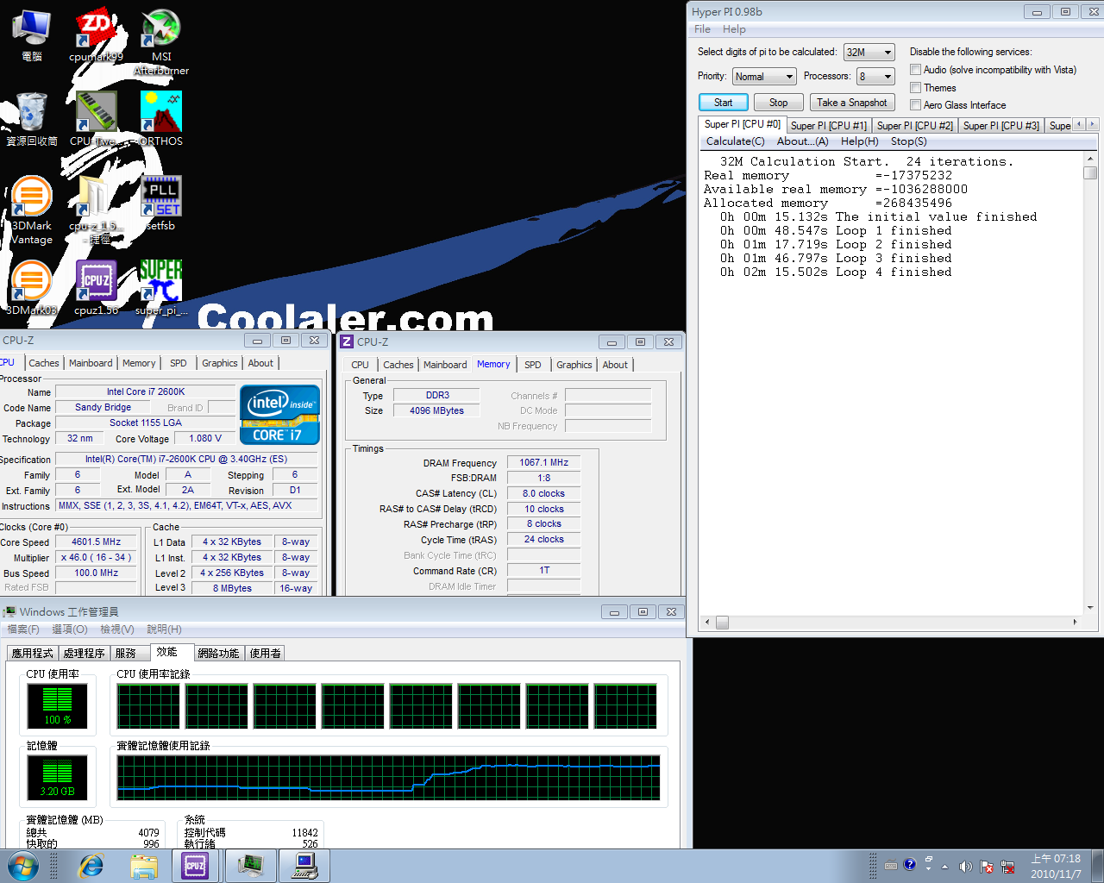The width and height of the screenshot is (1104, 883).
Task: Click Super PI horizontal scrollbar right arrow
Action: coord(1075,622)
